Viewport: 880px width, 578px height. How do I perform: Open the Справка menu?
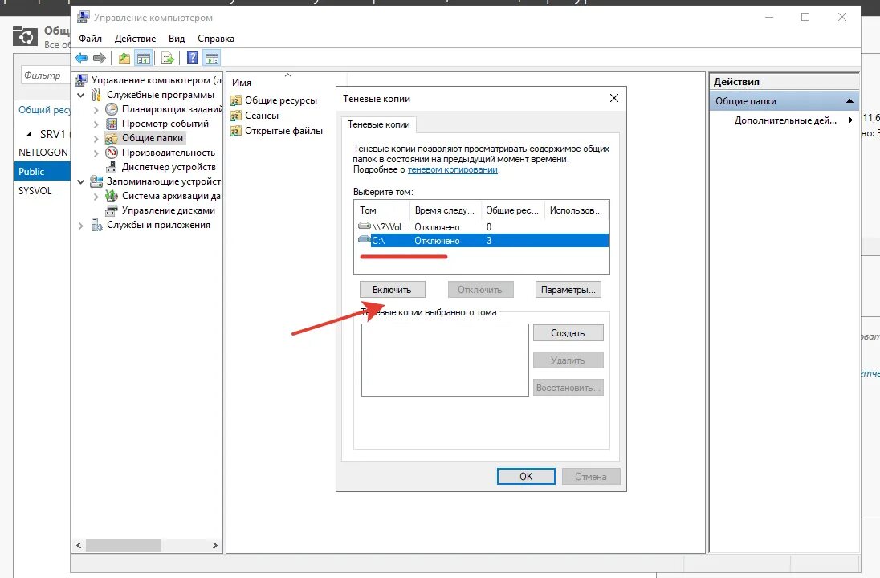216,39
